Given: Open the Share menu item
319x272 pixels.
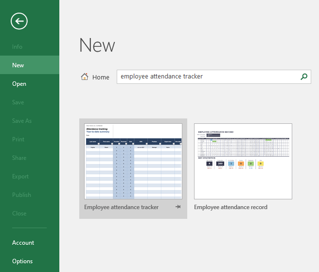Looking at the screenshot, I should (x=30, y=158).
